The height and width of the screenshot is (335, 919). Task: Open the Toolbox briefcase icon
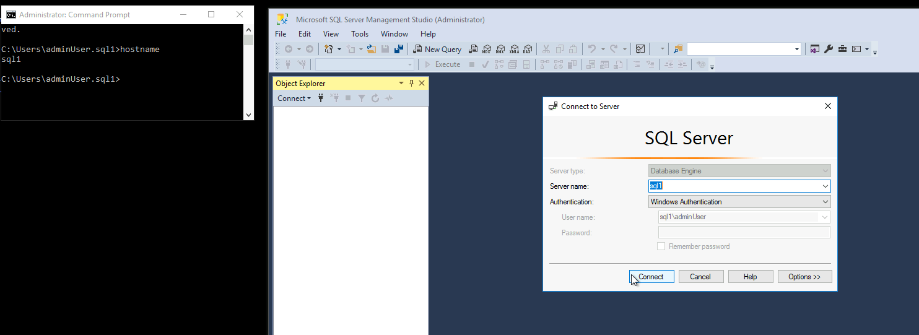coord(842,49)
